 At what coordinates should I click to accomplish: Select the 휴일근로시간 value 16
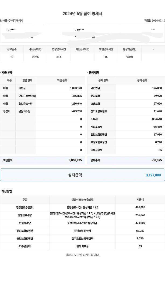pos(106,57)
